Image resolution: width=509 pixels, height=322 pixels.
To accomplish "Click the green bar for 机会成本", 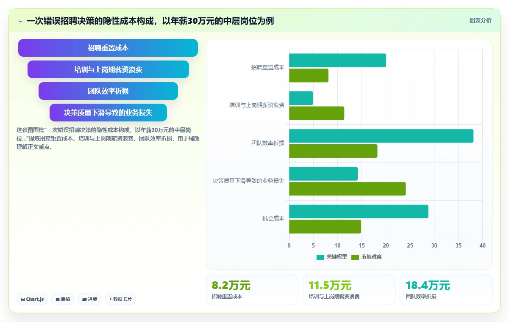I will [x=325, y=226].
